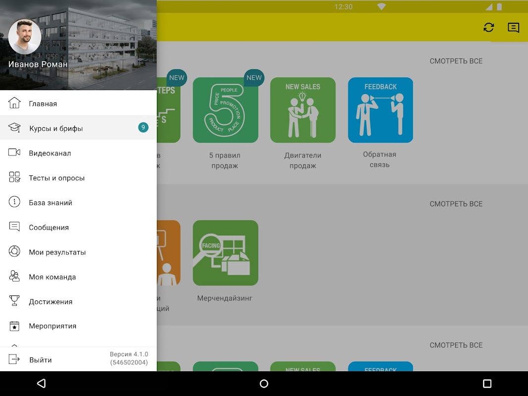
Task: Tap the 12:30 clock in status bar
Action: (343, 7)
